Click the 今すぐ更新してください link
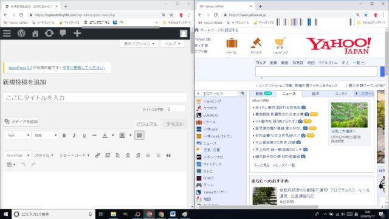 (83, 68)
